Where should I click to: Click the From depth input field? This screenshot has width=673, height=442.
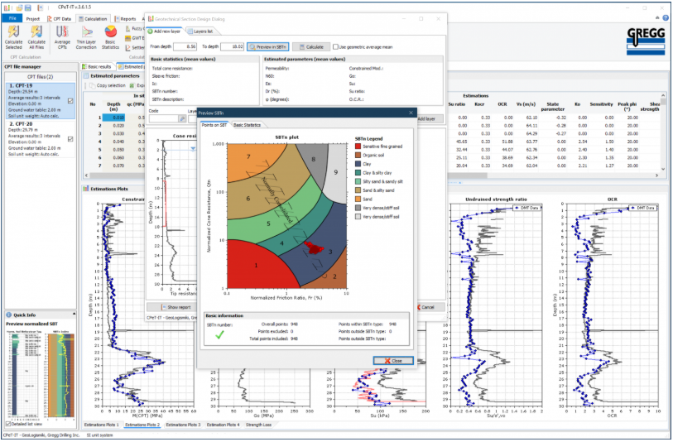click(x=185, y=47)
